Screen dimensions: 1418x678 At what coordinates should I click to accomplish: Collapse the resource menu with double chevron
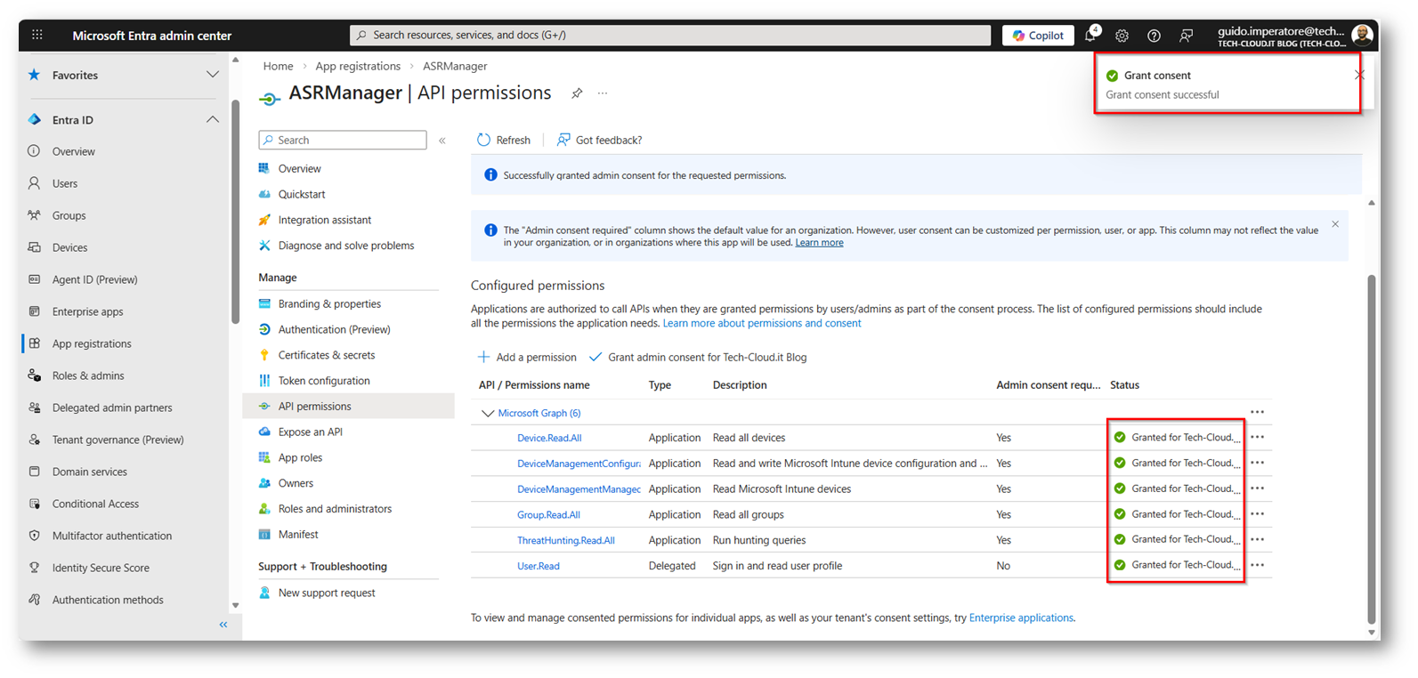point(442,141)
